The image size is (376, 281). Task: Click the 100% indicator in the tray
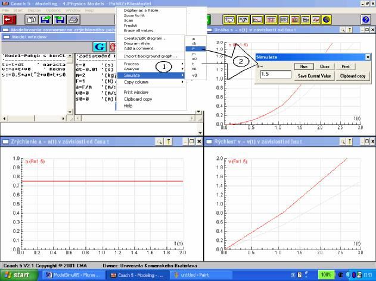point(326,275)
